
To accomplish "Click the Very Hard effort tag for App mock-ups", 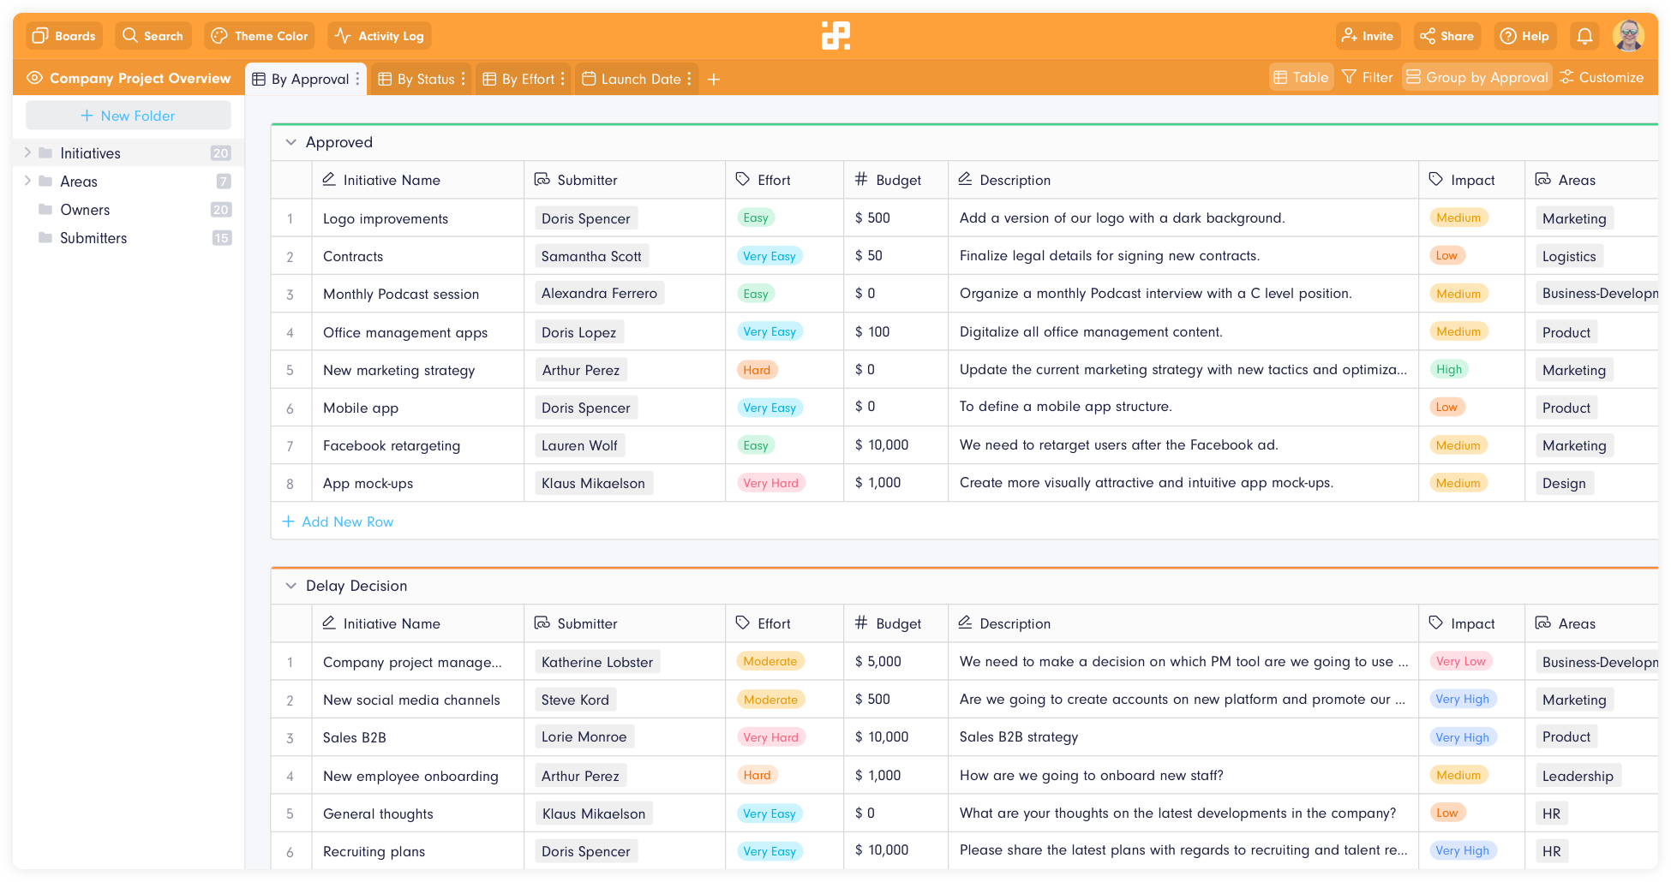I will click(770, 484).
